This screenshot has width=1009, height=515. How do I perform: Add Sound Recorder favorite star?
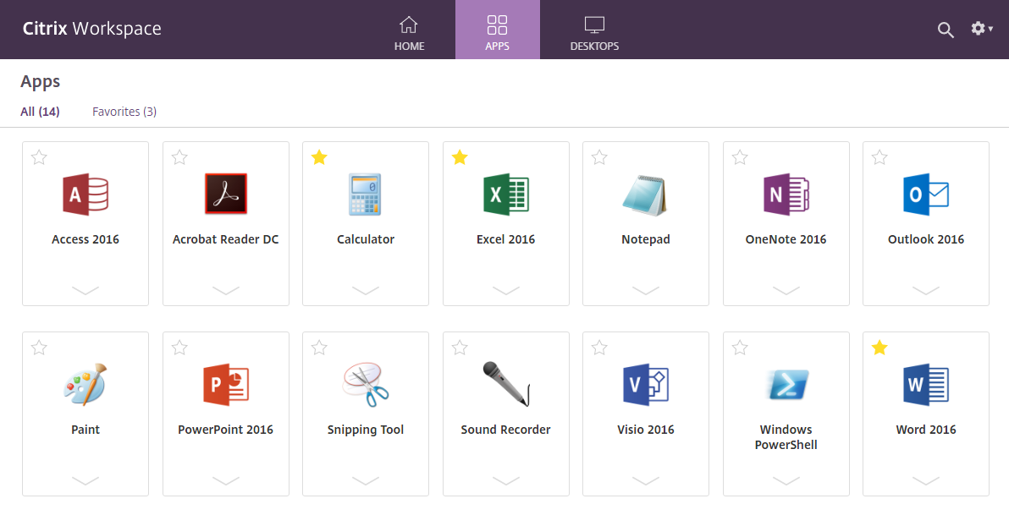460,348
